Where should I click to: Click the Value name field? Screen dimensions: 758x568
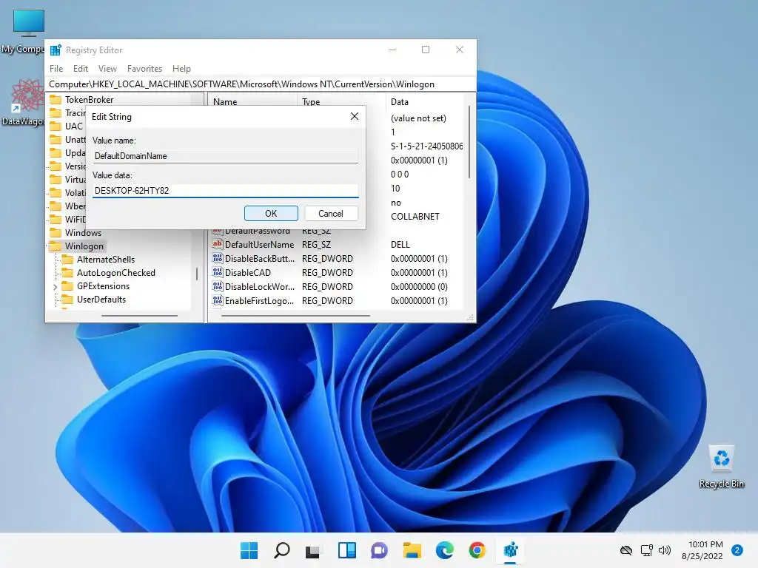pos(225,155)
